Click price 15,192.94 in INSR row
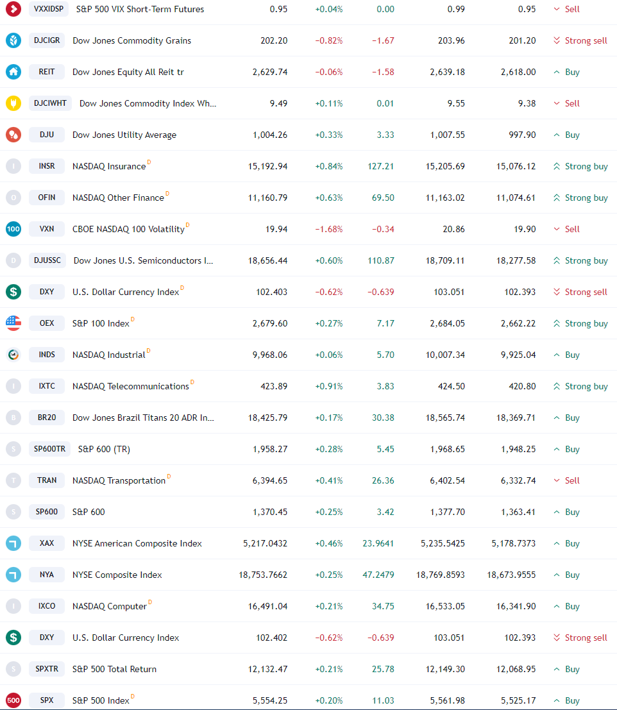The width and height of the screenshot is (617, 710). coord(267,166)
